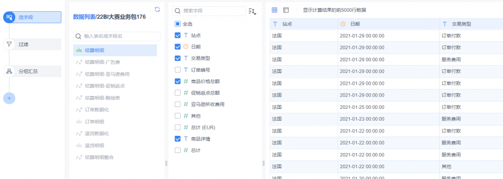Click the divider handle left of preview table
The width and height of the screenshot is (503, 179).
pos(263,163)
